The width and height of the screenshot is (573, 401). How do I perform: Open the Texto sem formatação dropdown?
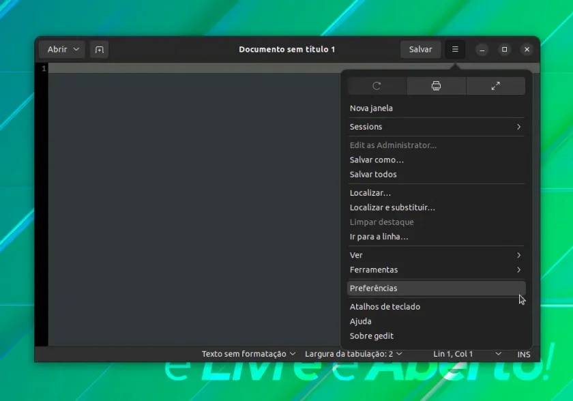(248, 354)
